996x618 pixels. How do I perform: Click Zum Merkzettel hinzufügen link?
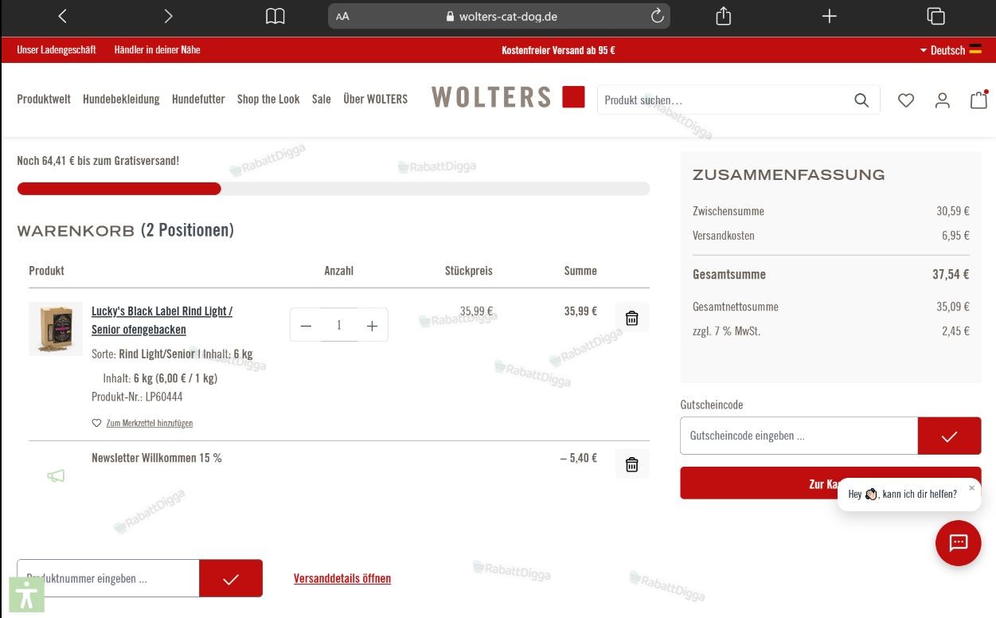coord(150,423)
